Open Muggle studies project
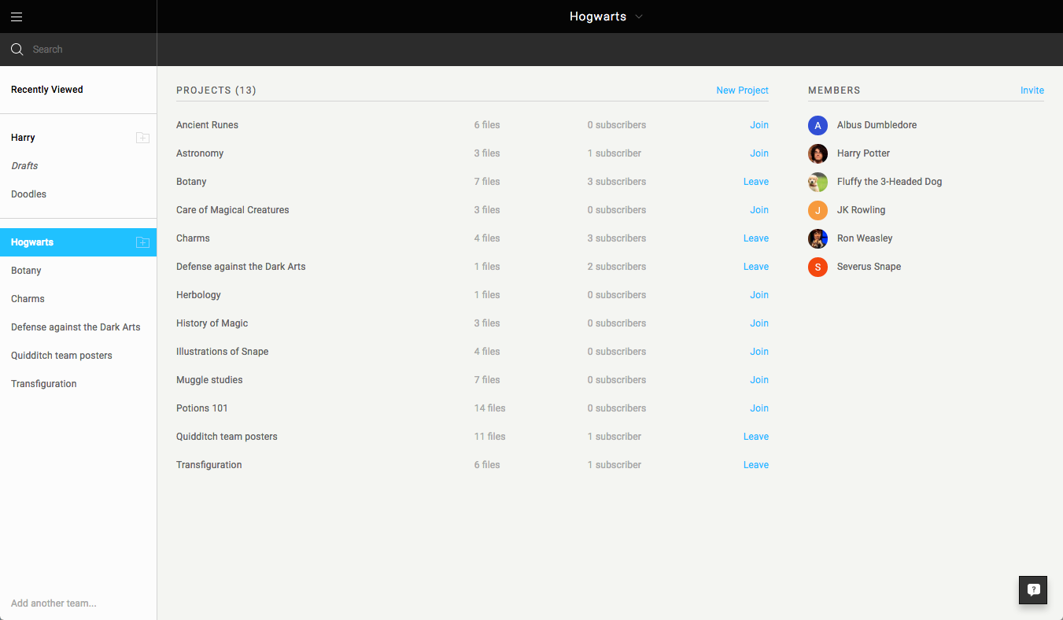This screenshot has height=620, width=1063. click(209, 380)
